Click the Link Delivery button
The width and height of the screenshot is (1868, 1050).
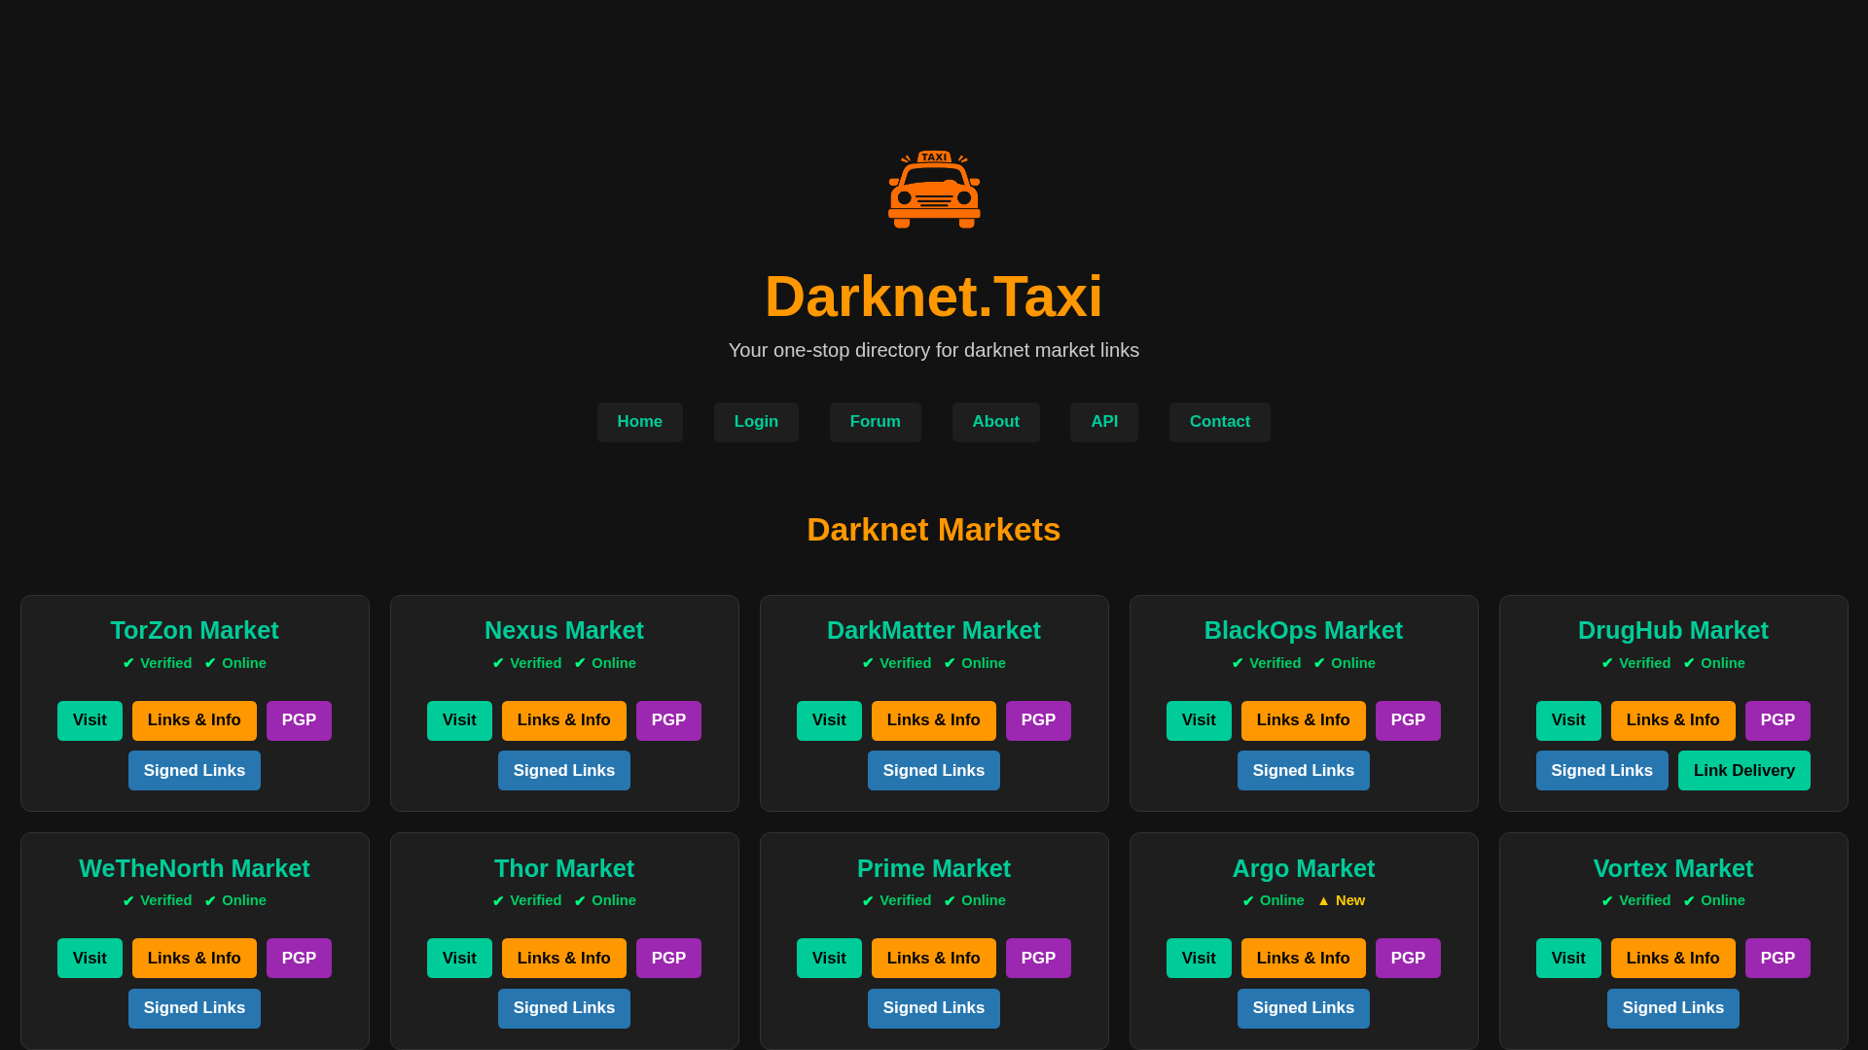pos(1744,771)
